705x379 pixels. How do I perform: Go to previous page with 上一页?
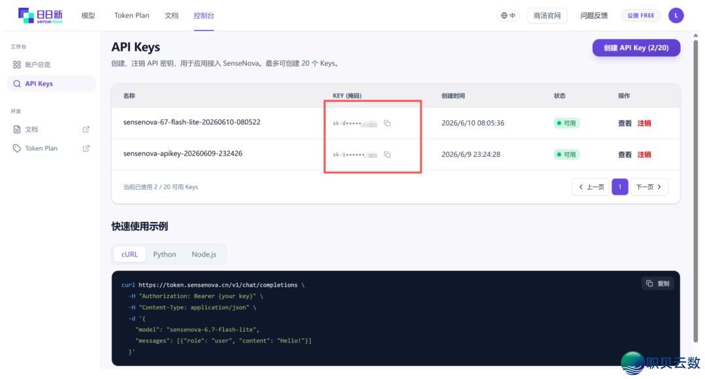pos(591,187)
